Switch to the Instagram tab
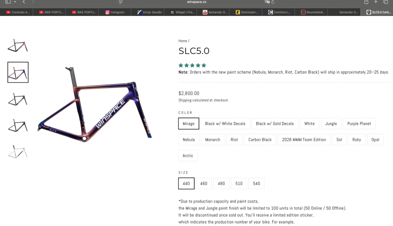 tap(115, 12)
